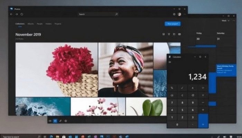Click the 1 key on Calculator

tap(172, 117)
